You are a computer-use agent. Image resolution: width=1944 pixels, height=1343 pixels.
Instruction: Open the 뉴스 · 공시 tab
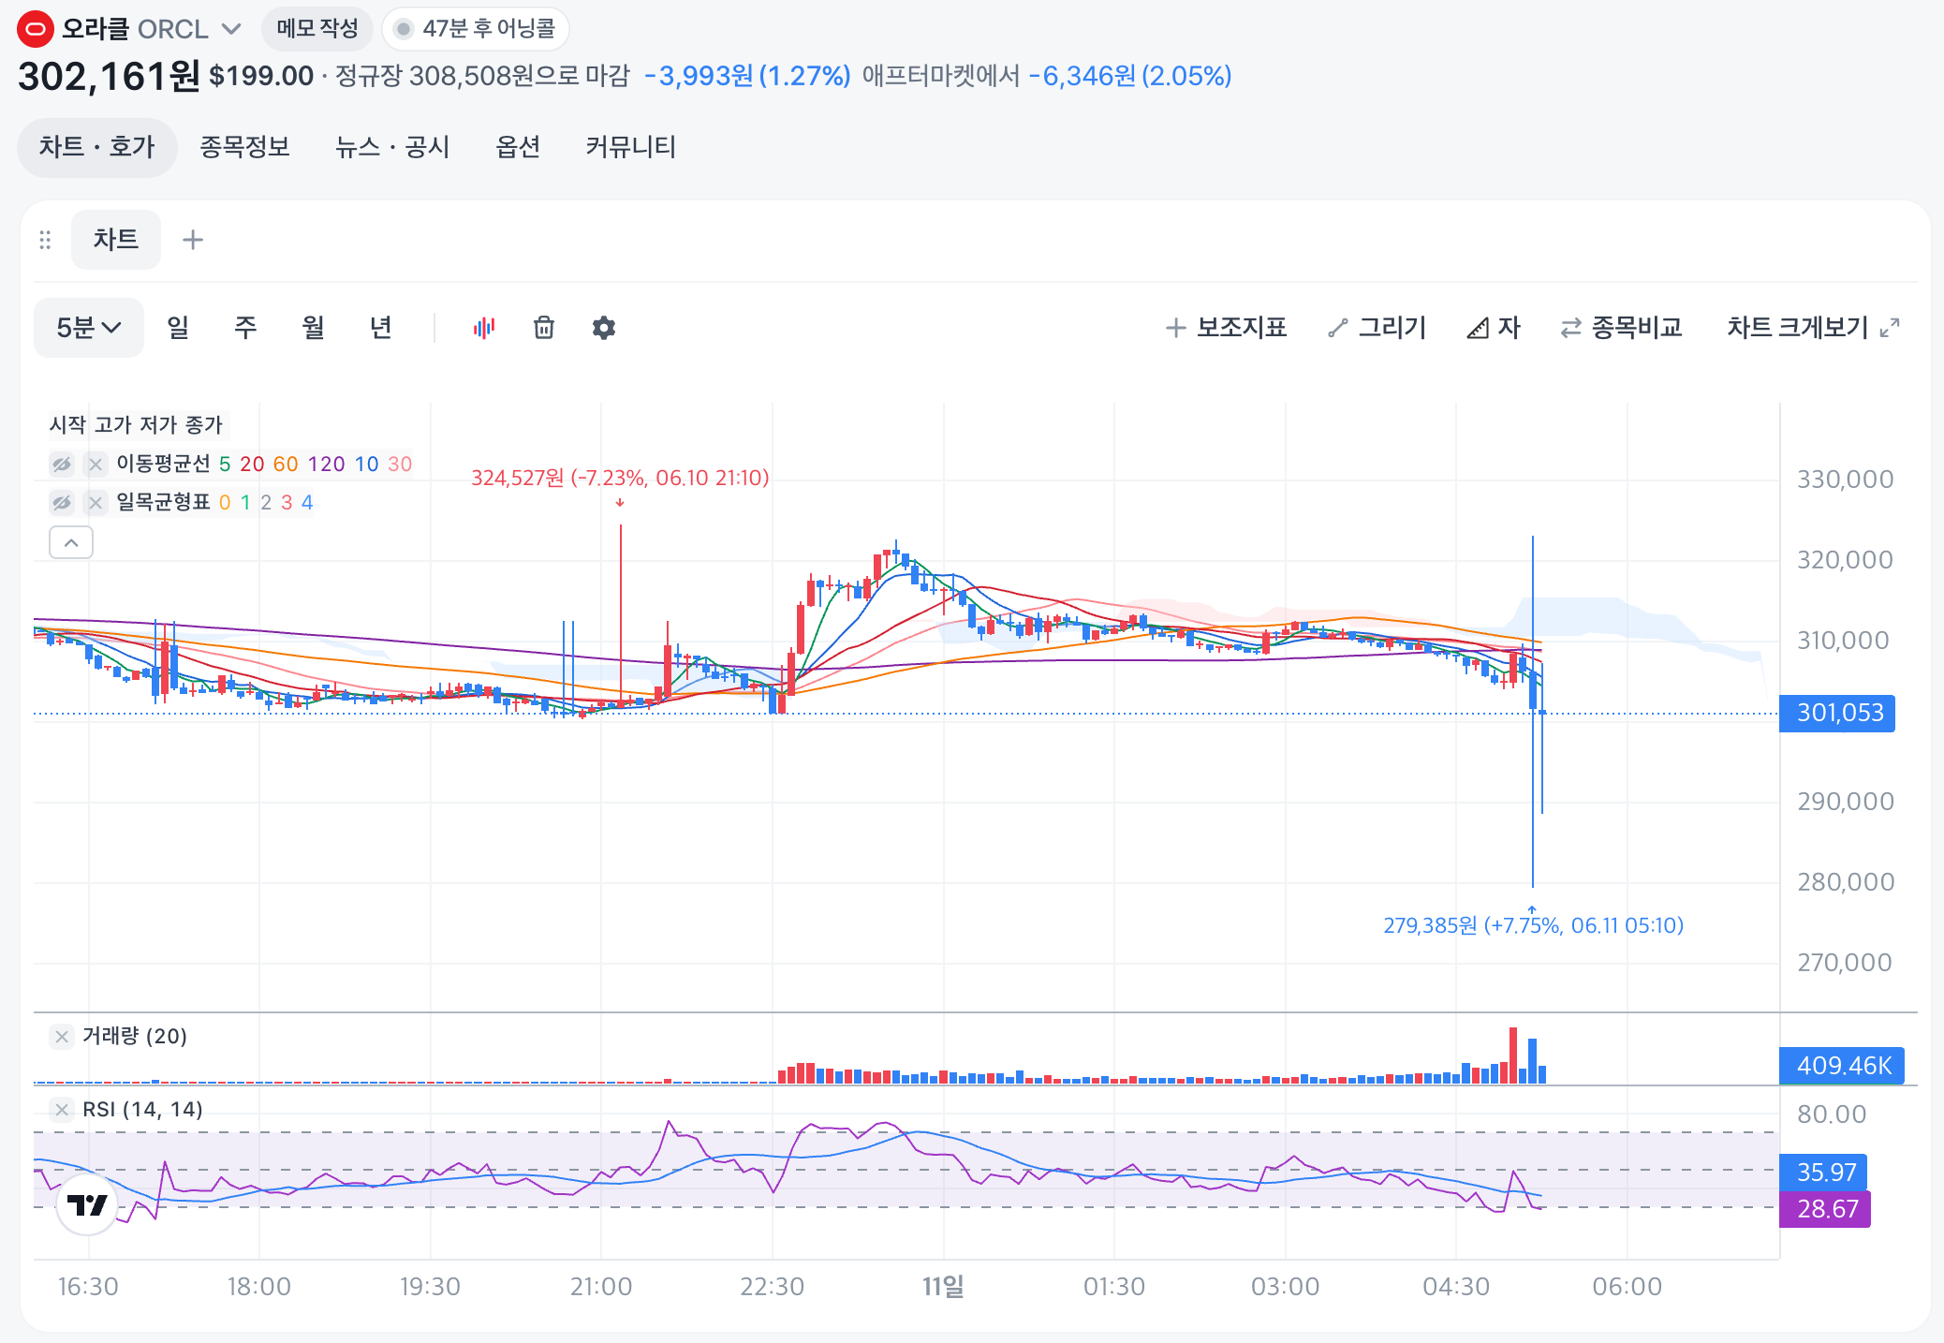click(393, 147)
